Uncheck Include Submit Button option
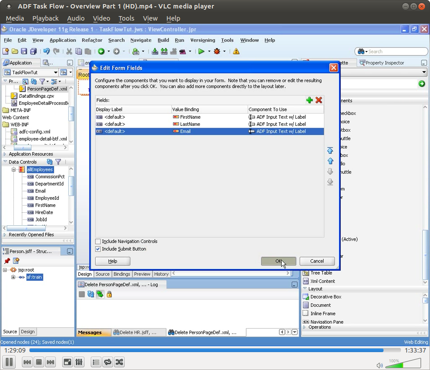Viewport: 430px width, 370px height. pyautogui.click(x=97, y=249)
